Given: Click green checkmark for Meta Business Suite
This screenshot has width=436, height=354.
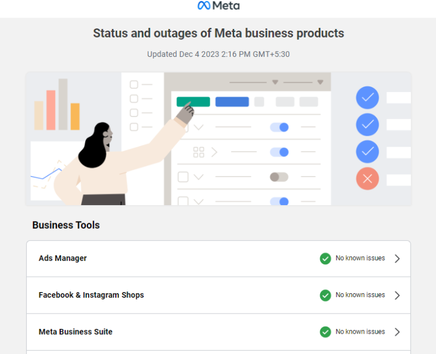Looking at the screenshot, I should tap(325, 332).
